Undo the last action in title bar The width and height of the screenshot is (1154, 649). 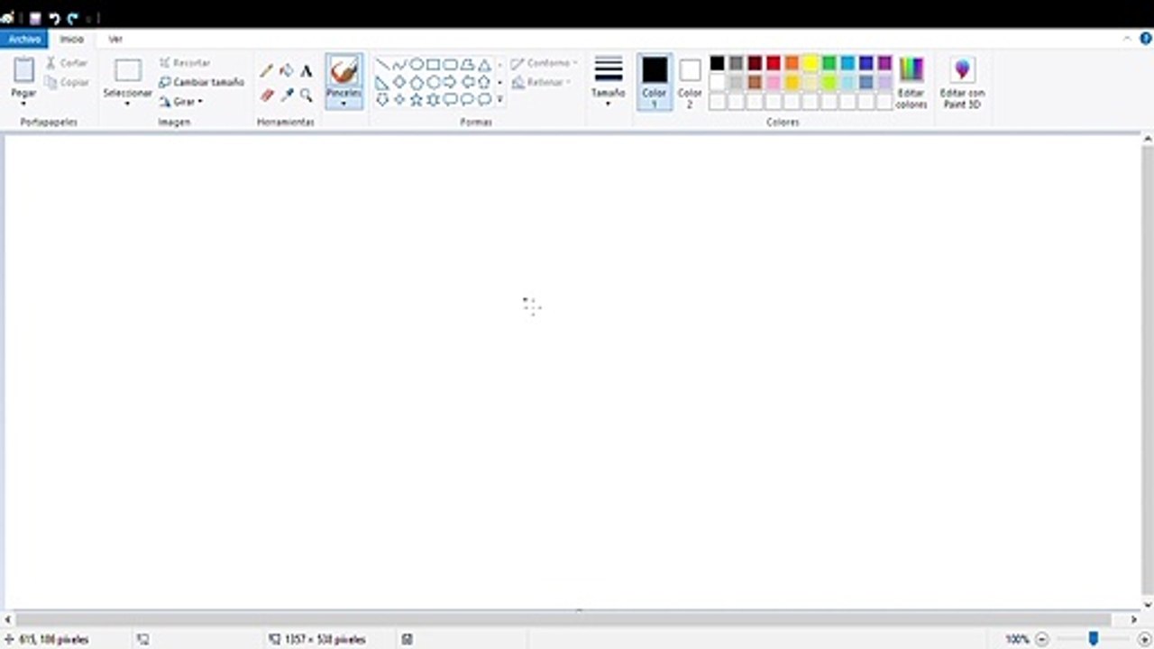pyautogui.click(x=54, y=18)
